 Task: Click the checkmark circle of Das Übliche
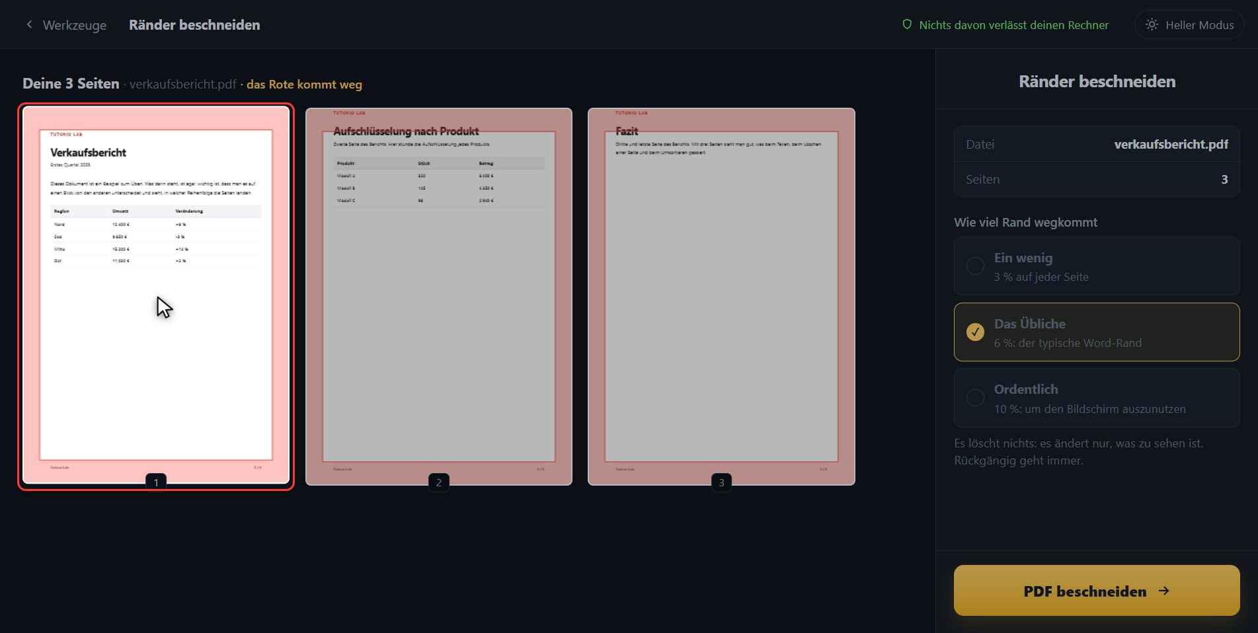[x=975, y=332]
